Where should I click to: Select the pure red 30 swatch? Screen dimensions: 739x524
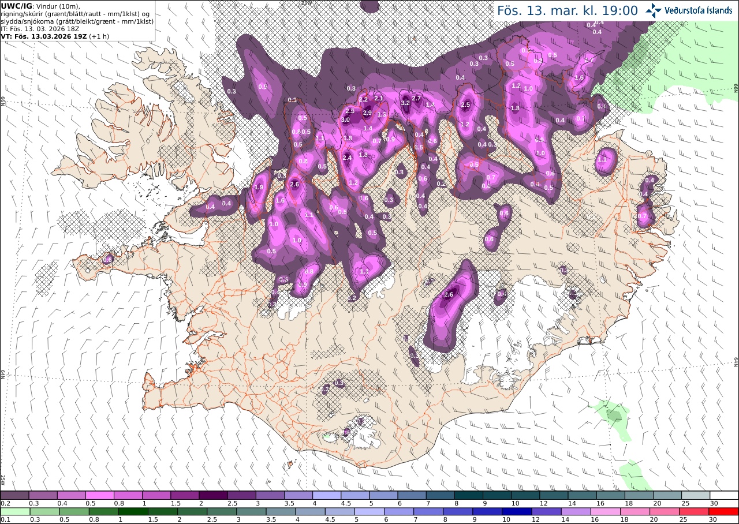(x=725, y=511)
